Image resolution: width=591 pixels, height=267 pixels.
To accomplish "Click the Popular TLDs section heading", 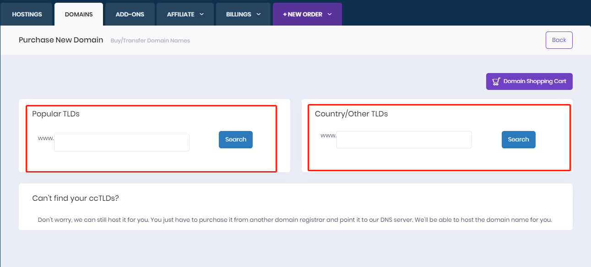I will click(x=56, y=114).
